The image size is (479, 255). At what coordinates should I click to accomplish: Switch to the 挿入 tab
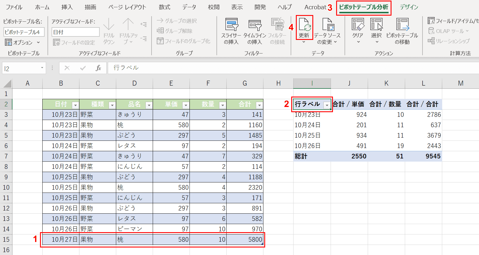67,7
